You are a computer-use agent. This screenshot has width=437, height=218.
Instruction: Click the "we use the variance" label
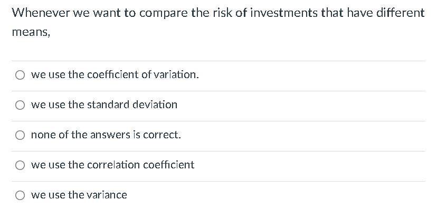pyautogui.click(x=79, y=195)
